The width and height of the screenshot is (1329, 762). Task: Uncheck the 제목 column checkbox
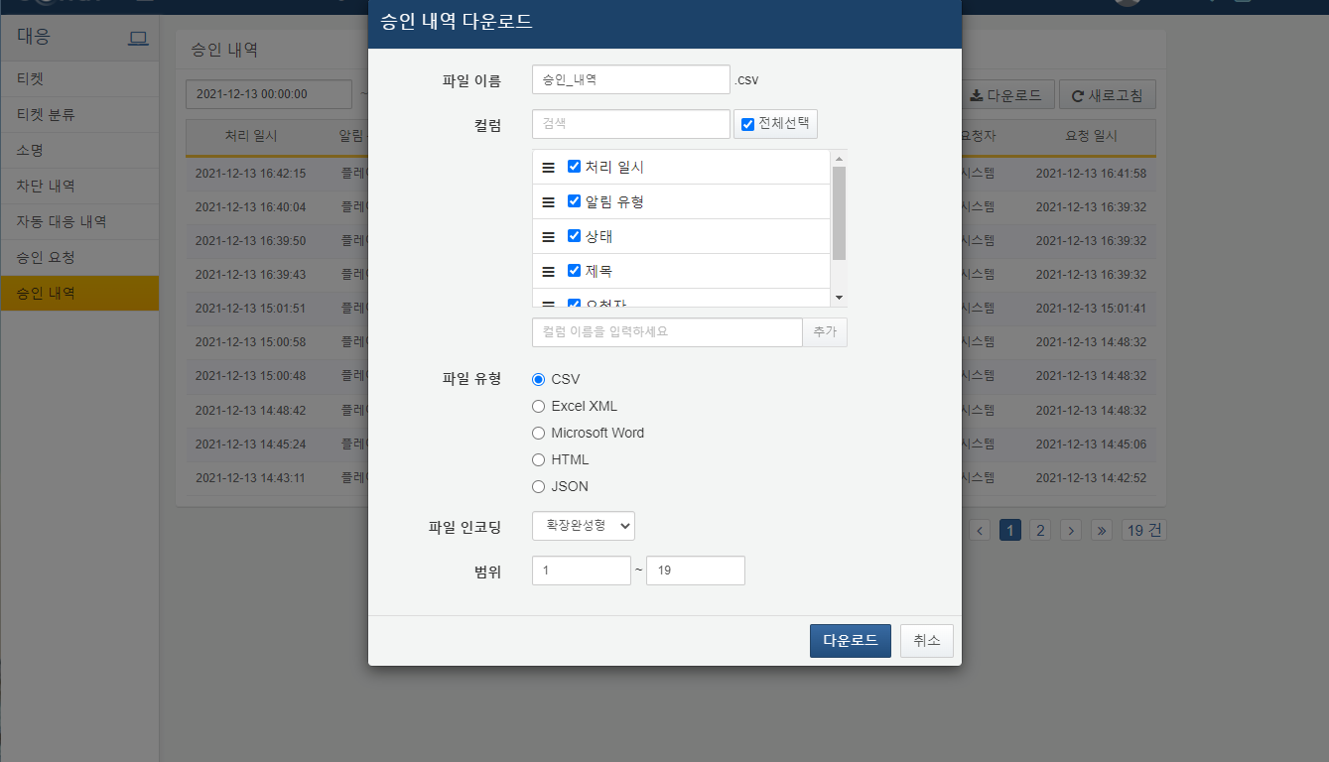574,271
